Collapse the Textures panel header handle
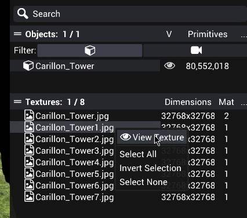The image size is (247, 218). tap(17, 101)
